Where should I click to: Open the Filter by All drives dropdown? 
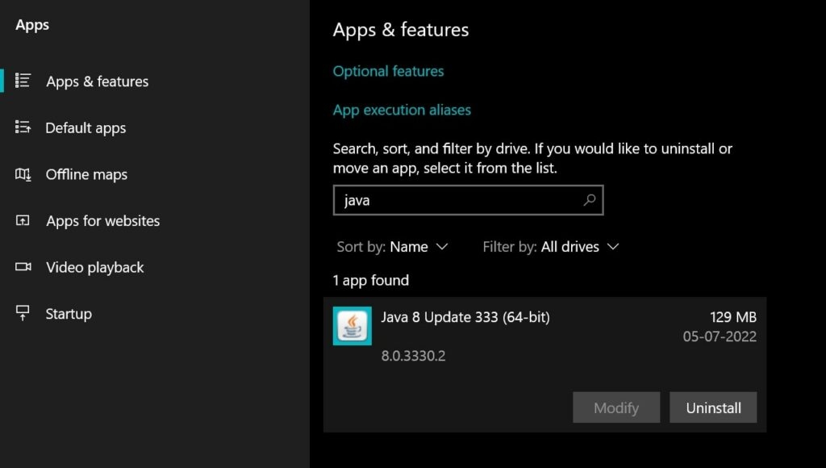(x=550, y=247)
